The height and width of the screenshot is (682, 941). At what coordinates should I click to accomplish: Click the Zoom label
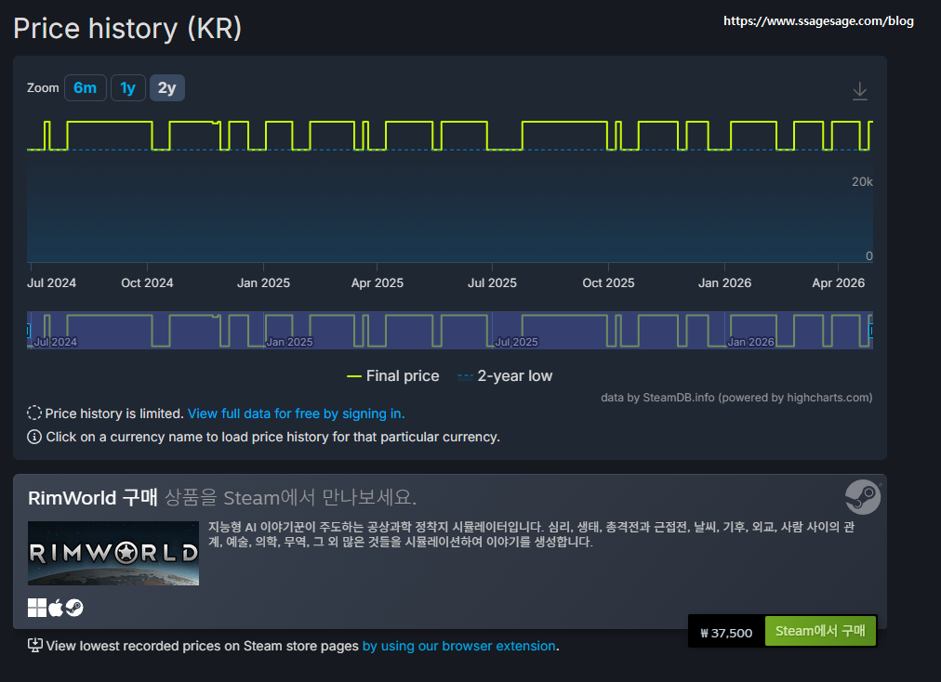(43, 88)
